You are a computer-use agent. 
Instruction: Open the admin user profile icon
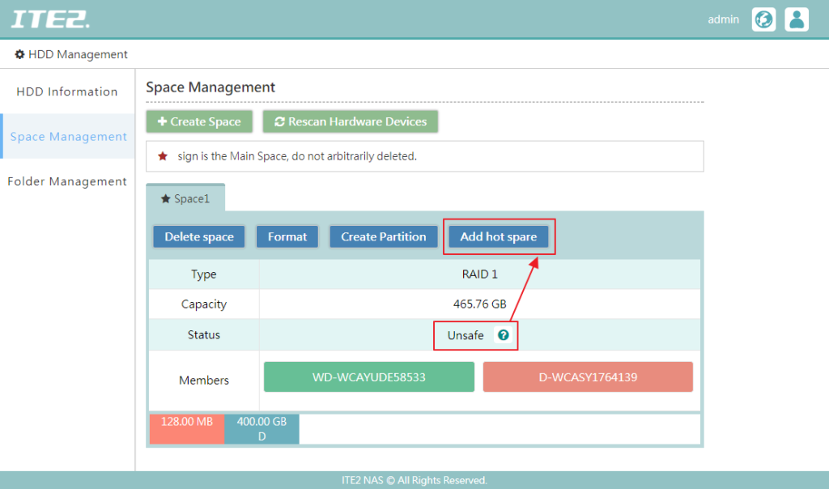coord(797,19)
